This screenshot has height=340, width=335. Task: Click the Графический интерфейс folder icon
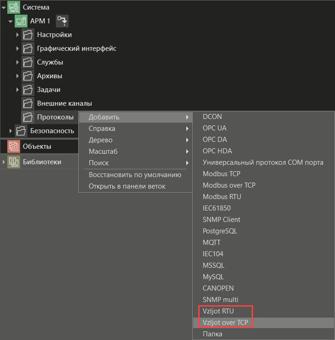click(28, 49)
